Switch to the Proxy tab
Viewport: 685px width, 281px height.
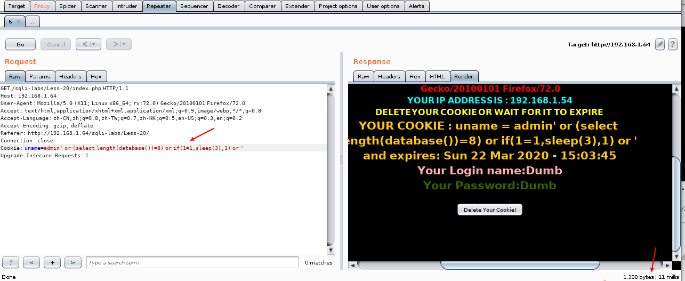pyautogui.click(x=42, y=6)
